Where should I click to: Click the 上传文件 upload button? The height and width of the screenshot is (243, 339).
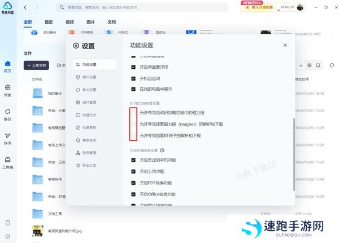(36, 65)
